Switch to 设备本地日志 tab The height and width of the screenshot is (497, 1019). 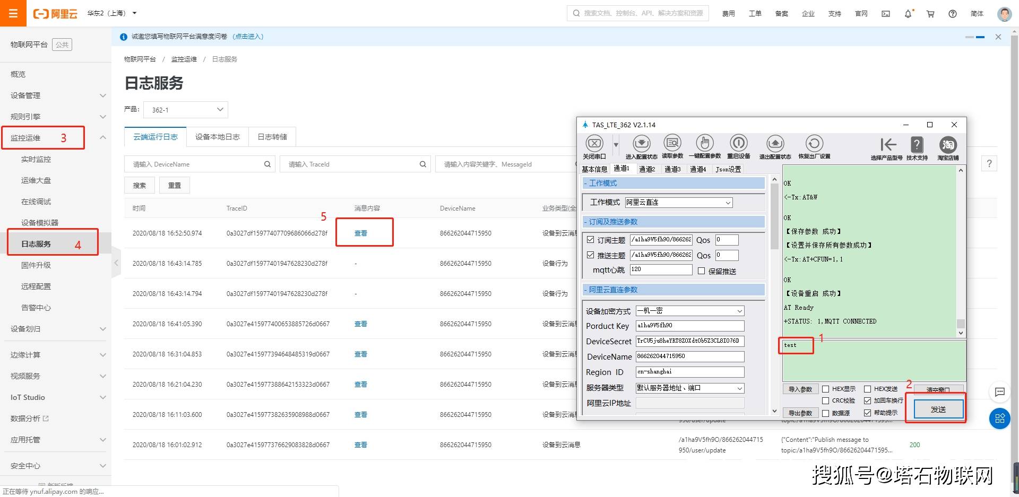218,137
